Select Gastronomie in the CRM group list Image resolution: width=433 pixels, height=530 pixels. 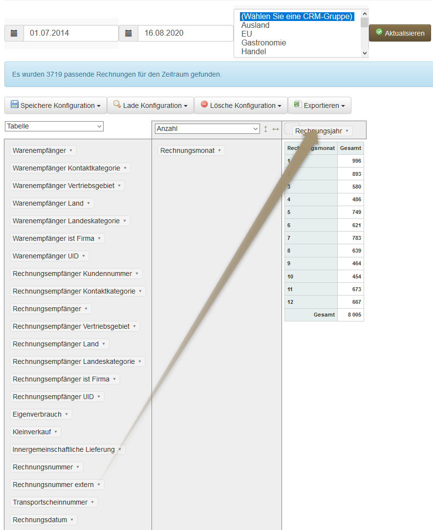(264, 43)
